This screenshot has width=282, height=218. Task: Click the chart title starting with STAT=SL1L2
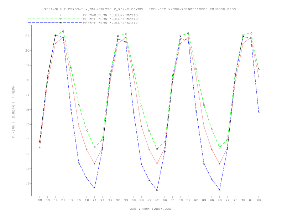(x=140, y=9)
